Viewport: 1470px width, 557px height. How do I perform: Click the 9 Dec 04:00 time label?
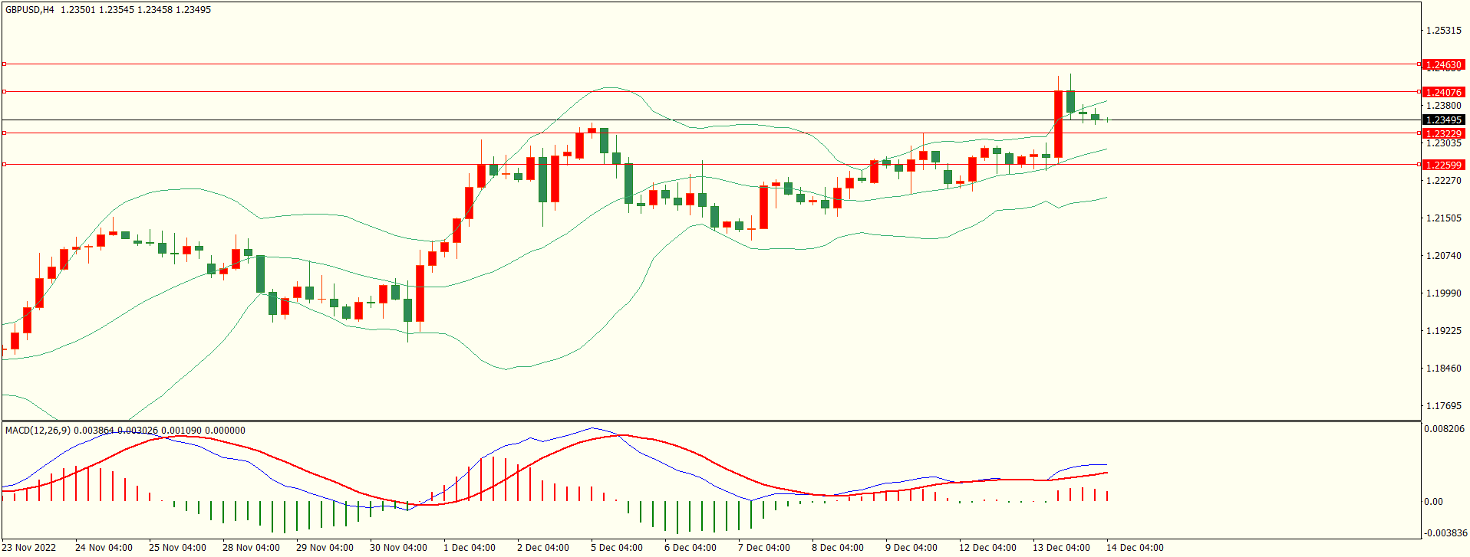point(911,547)
